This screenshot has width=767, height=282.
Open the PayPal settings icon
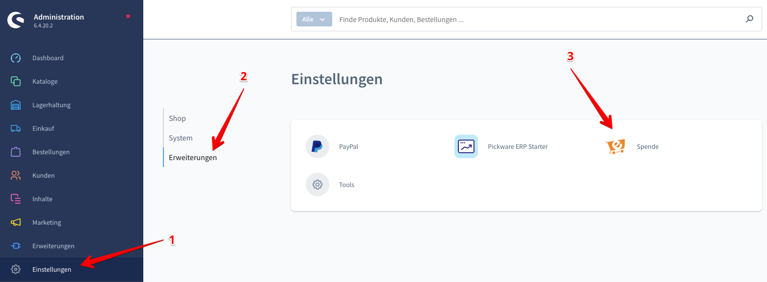tap(317, 146)
